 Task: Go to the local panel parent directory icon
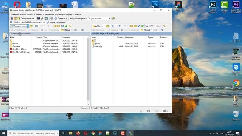(55, 26)
